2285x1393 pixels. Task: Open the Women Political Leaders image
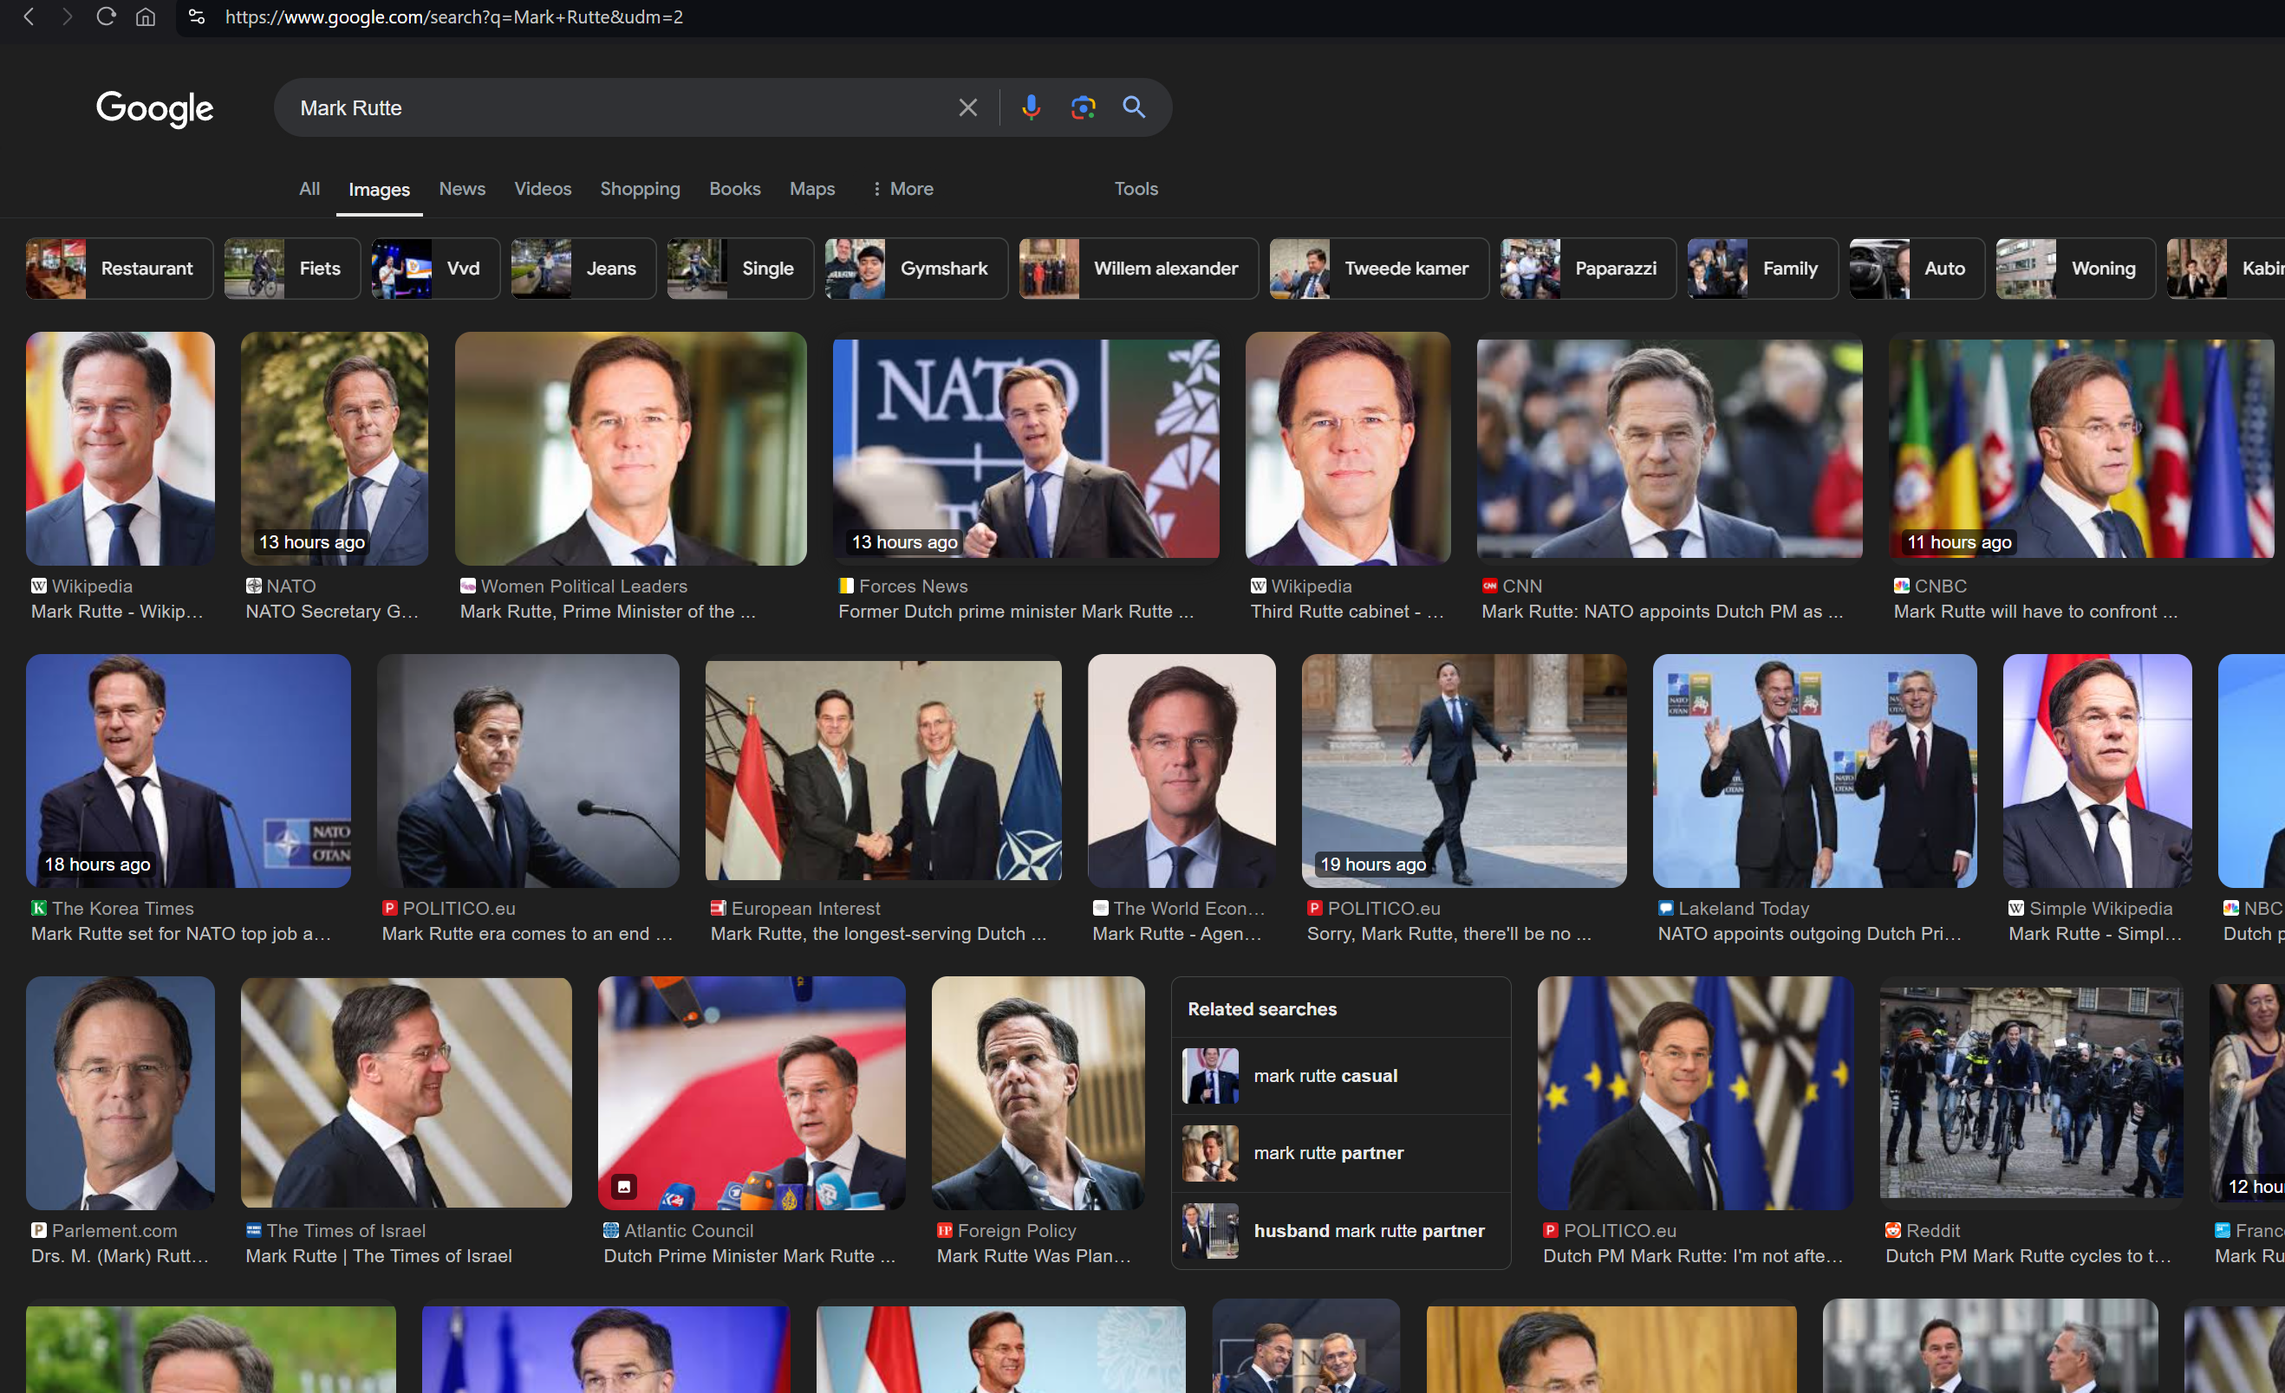pyautogui.click(x=630, y=449)
